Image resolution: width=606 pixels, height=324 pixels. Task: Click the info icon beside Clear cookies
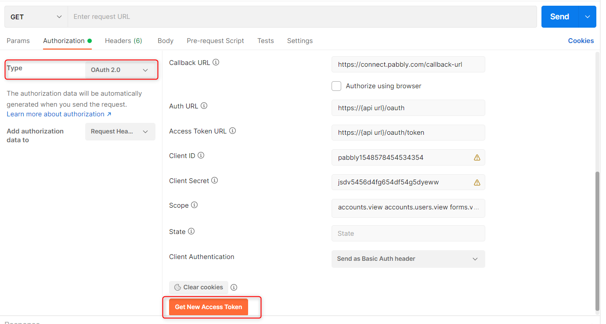click(x=234, y=287)
